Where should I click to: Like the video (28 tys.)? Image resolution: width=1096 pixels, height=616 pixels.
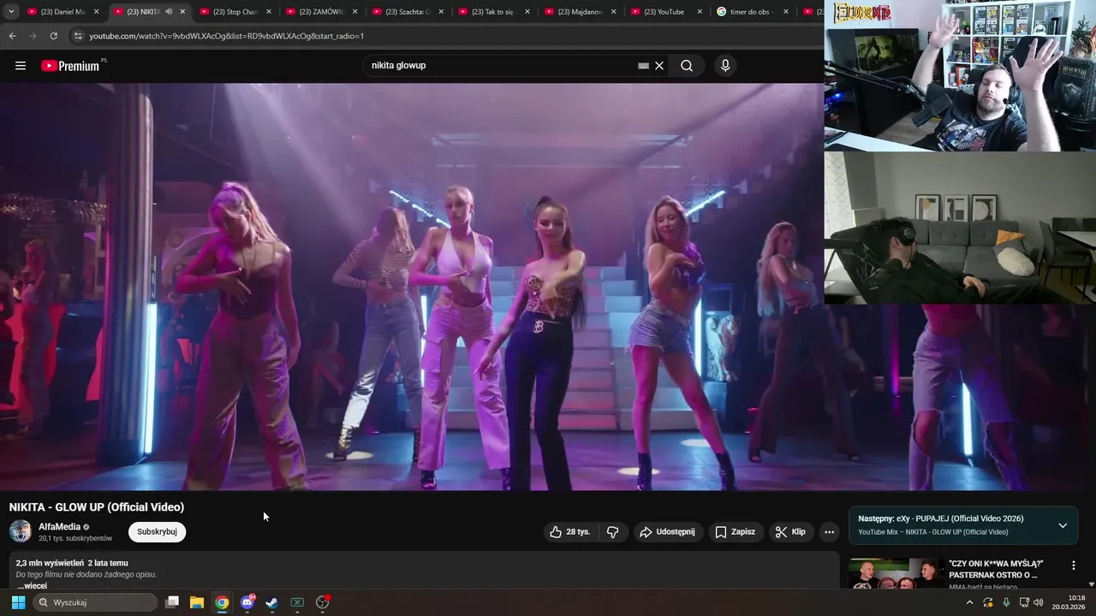pyautogui.click(x=570, y=532)
